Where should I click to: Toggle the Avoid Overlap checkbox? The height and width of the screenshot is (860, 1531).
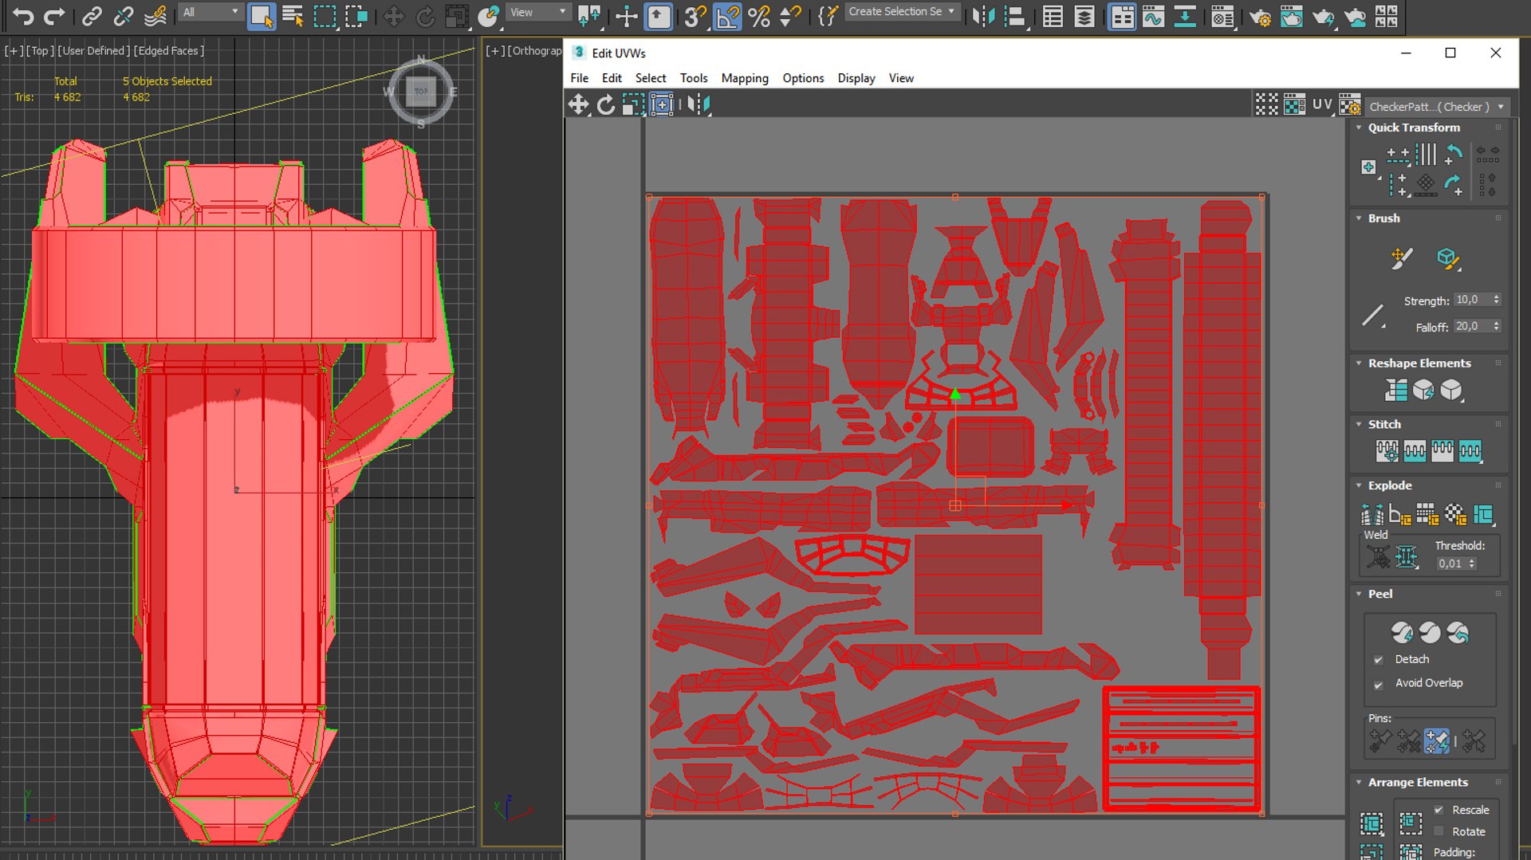[1378, 685]
